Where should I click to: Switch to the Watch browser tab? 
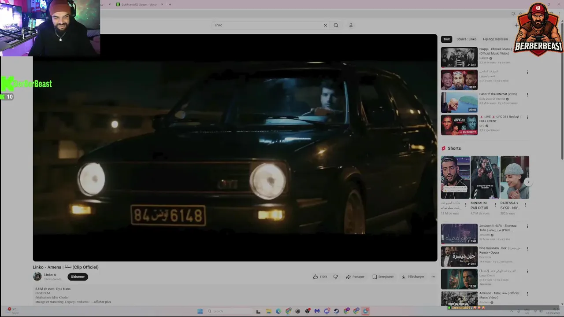click(x=139, y=4)
